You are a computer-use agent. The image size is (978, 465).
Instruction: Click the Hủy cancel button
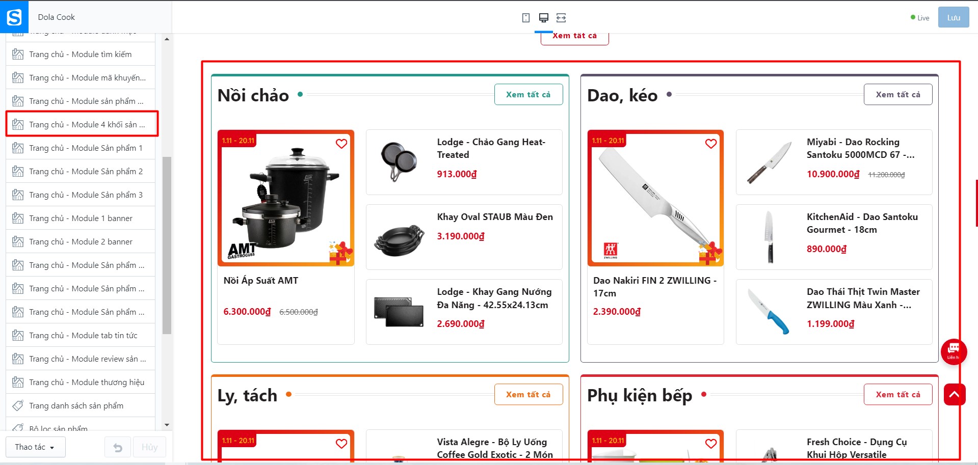(x=149, y=447)
